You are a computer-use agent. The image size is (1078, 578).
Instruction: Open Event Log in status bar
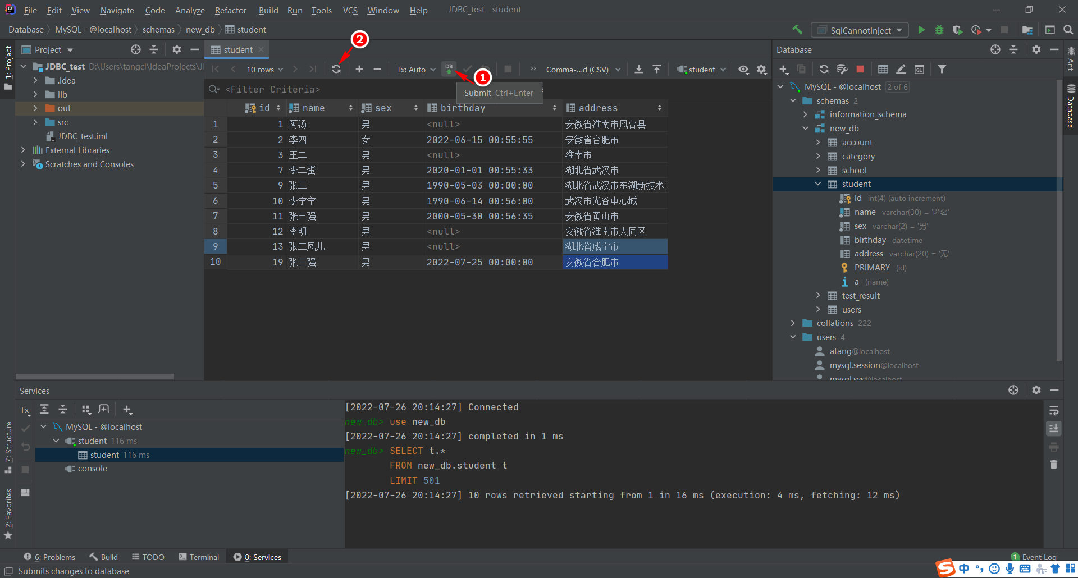click(x=1033, y=557)
